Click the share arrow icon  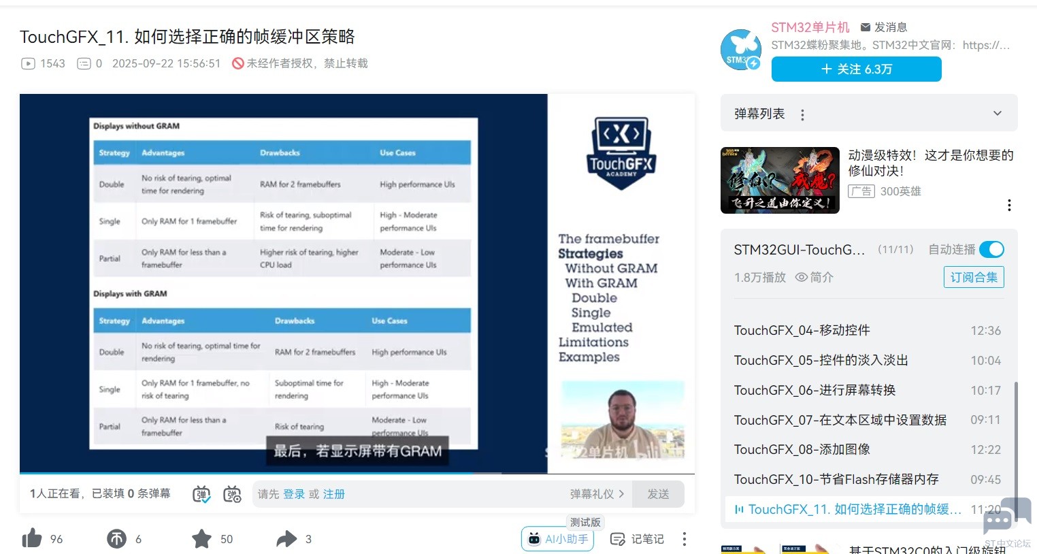pyautogui.click(x=286, y=539)
